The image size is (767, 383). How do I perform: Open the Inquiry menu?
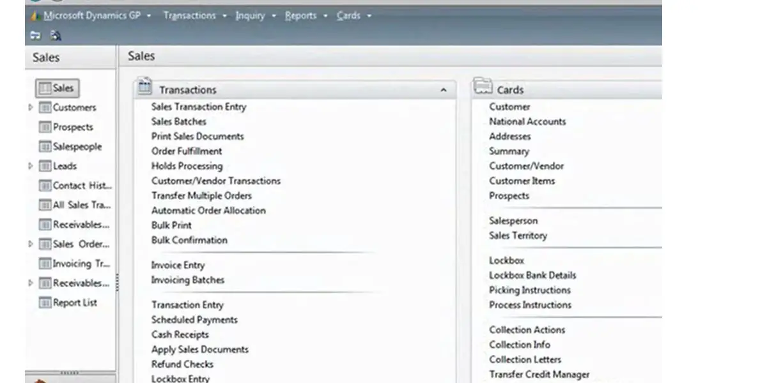(x=250, y=15)
